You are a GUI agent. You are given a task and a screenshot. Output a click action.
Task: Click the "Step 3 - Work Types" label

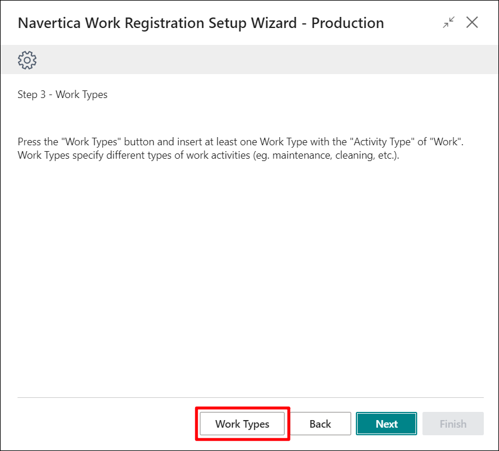tap(63, 95)
